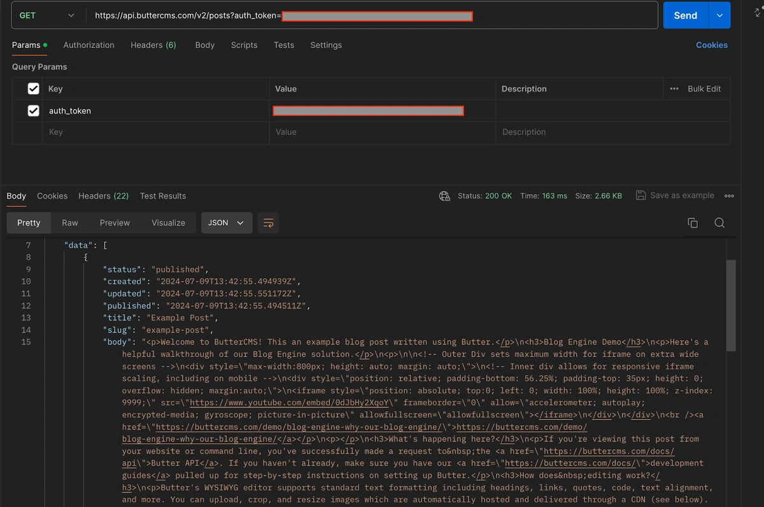Open the JSON format dropdown
The width and height of the screenshot is (764, 507).
click(227, 223)
